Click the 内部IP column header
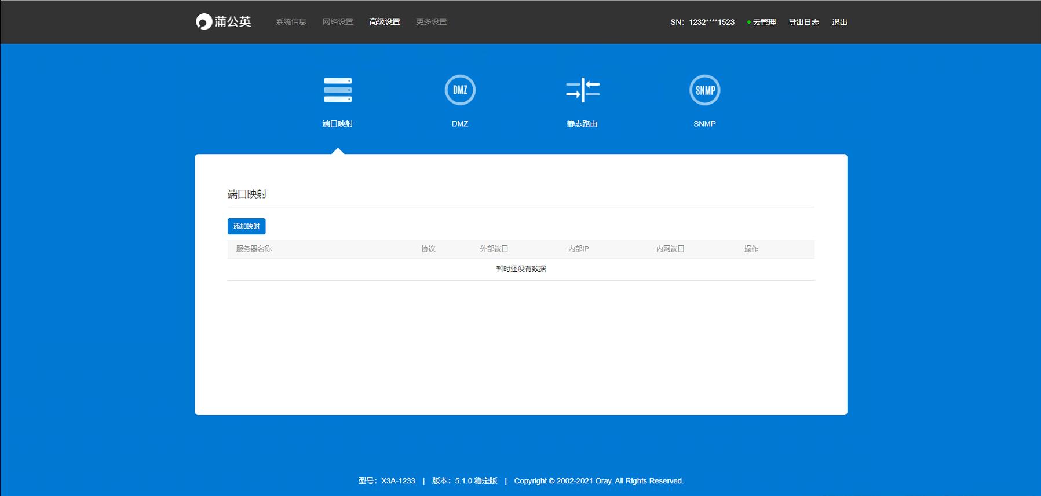 (578, 249)
